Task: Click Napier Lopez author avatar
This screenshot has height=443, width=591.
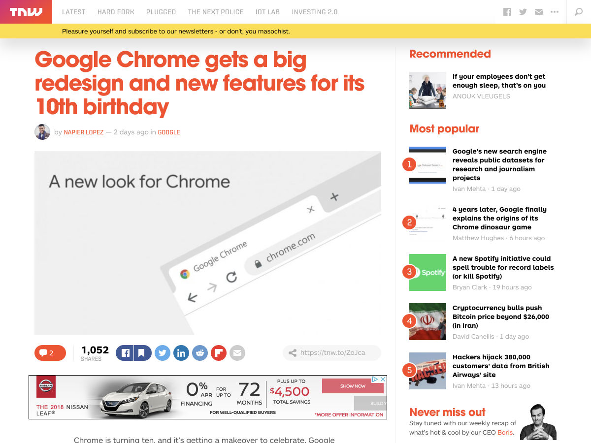Action: click(42, 132)
